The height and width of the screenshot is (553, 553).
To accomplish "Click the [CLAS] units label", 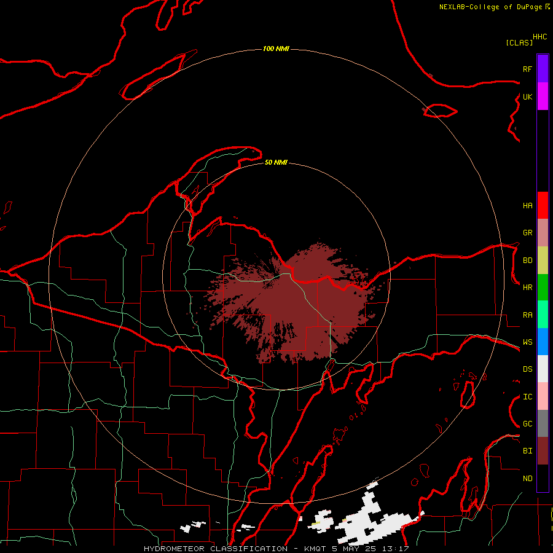I will click(x=519, y=42).
